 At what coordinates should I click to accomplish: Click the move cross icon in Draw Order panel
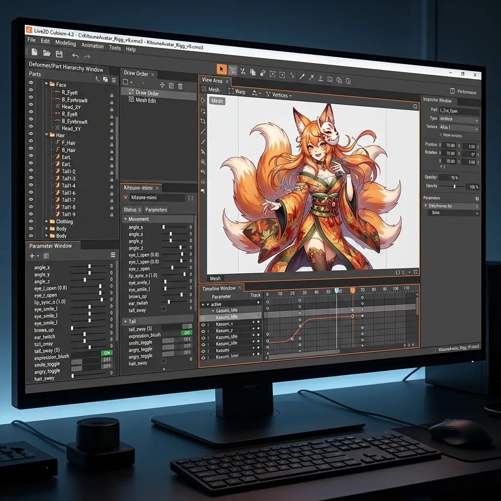[x=162, y=85]
